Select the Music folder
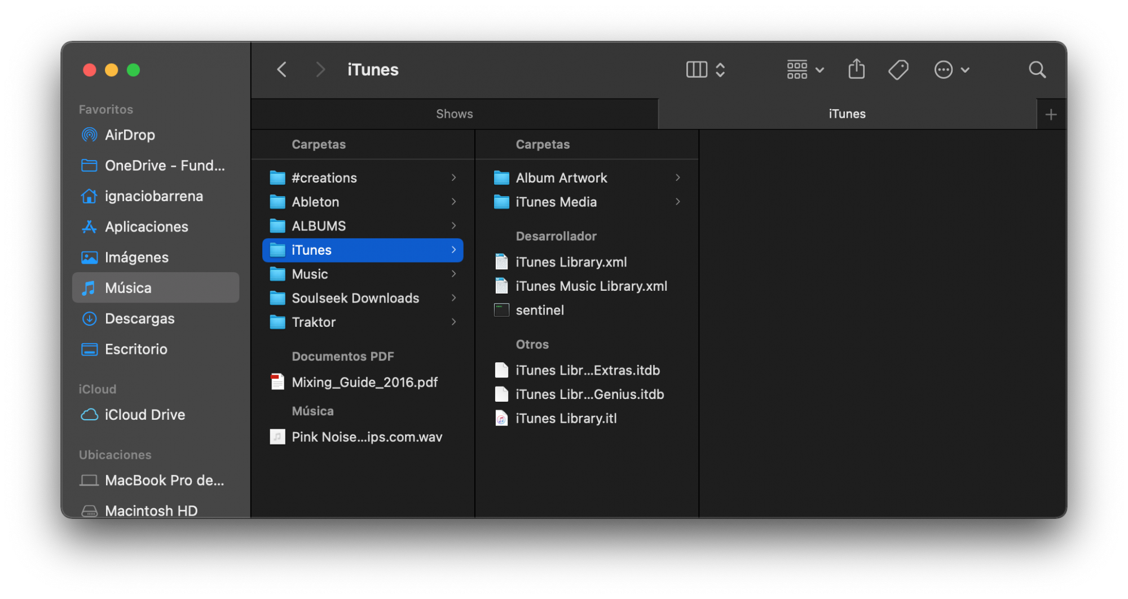1128x599 pixels. [363, 274]
